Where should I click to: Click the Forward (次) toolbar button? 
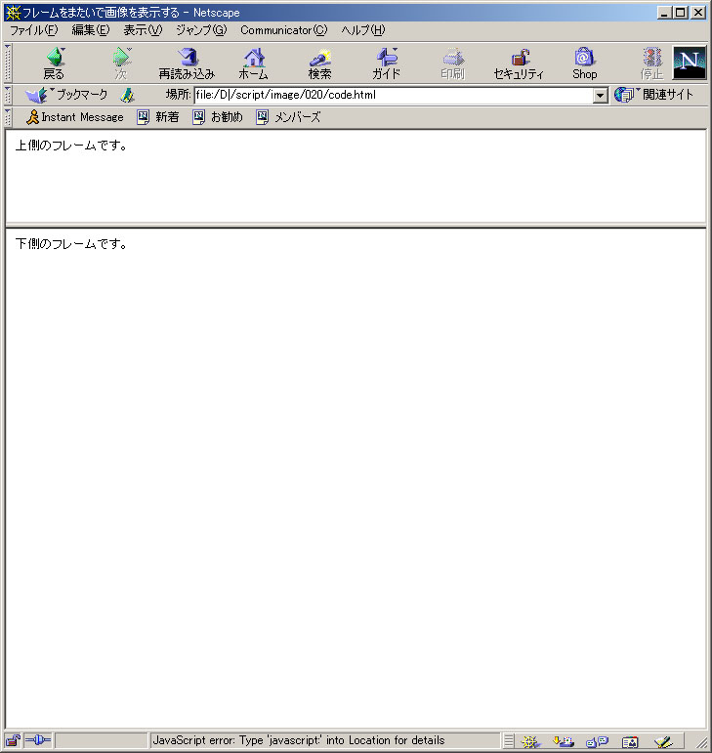click(x=121, y=63)
